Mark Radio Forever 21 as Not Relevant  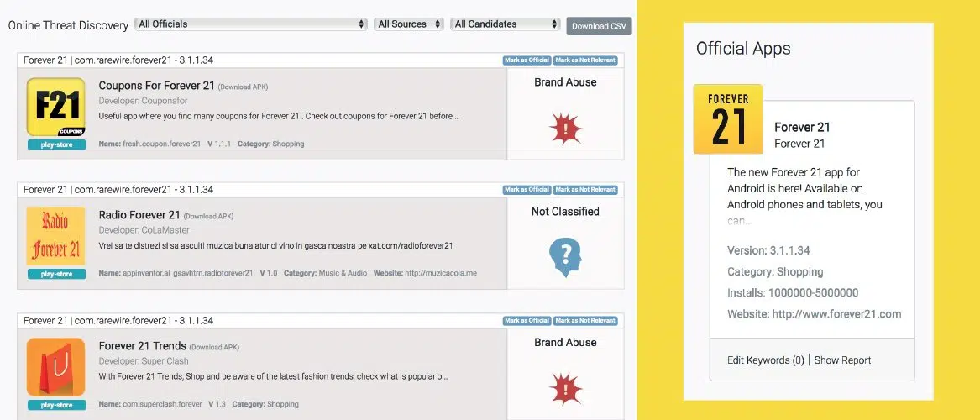click(585, 190)
